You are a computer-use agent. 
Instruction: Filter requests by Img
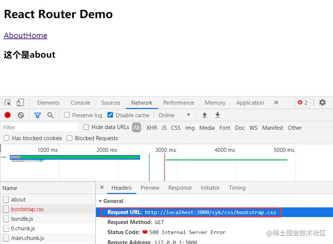pos(190,128)
